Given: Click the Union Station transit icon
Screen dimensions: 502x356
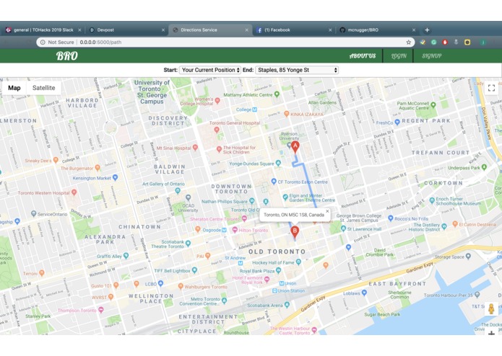Looking at the screenshot, I should pyautogui.click(x=274, y=290).
